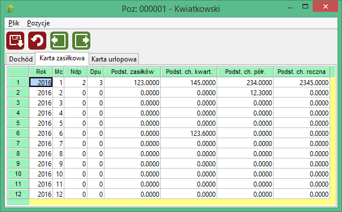This screenshot has height=212, width=342.
Task: Select row header 6
Action: [18, 133]
